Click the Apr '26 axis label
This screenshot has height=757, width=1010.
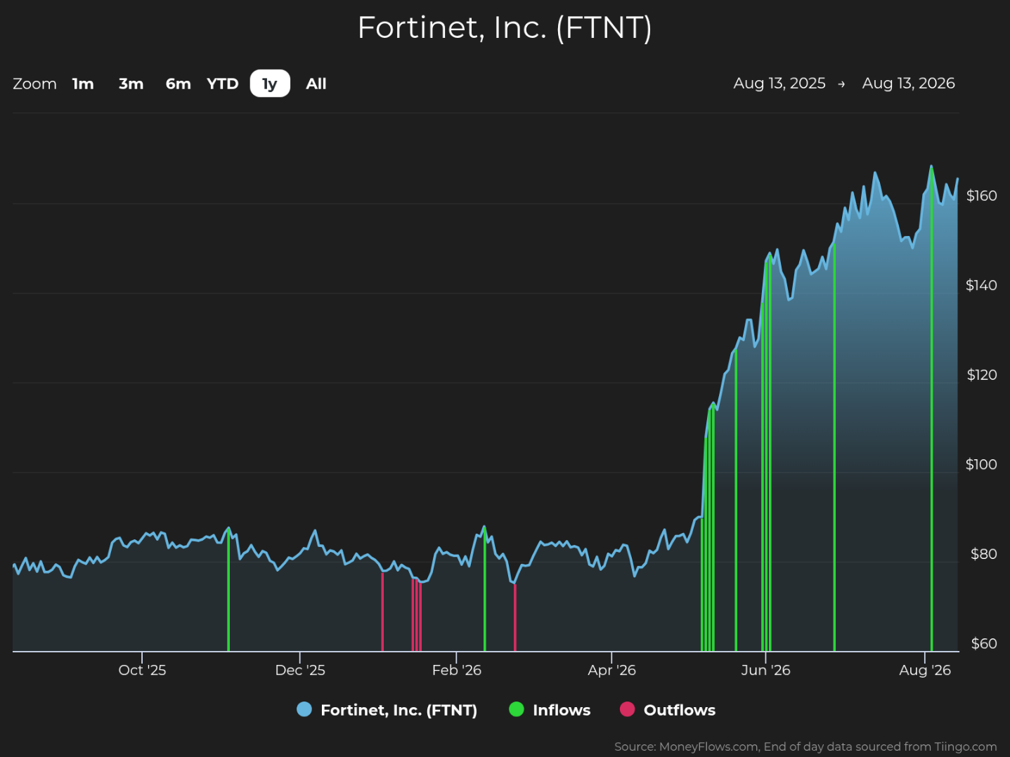[612, 670]
